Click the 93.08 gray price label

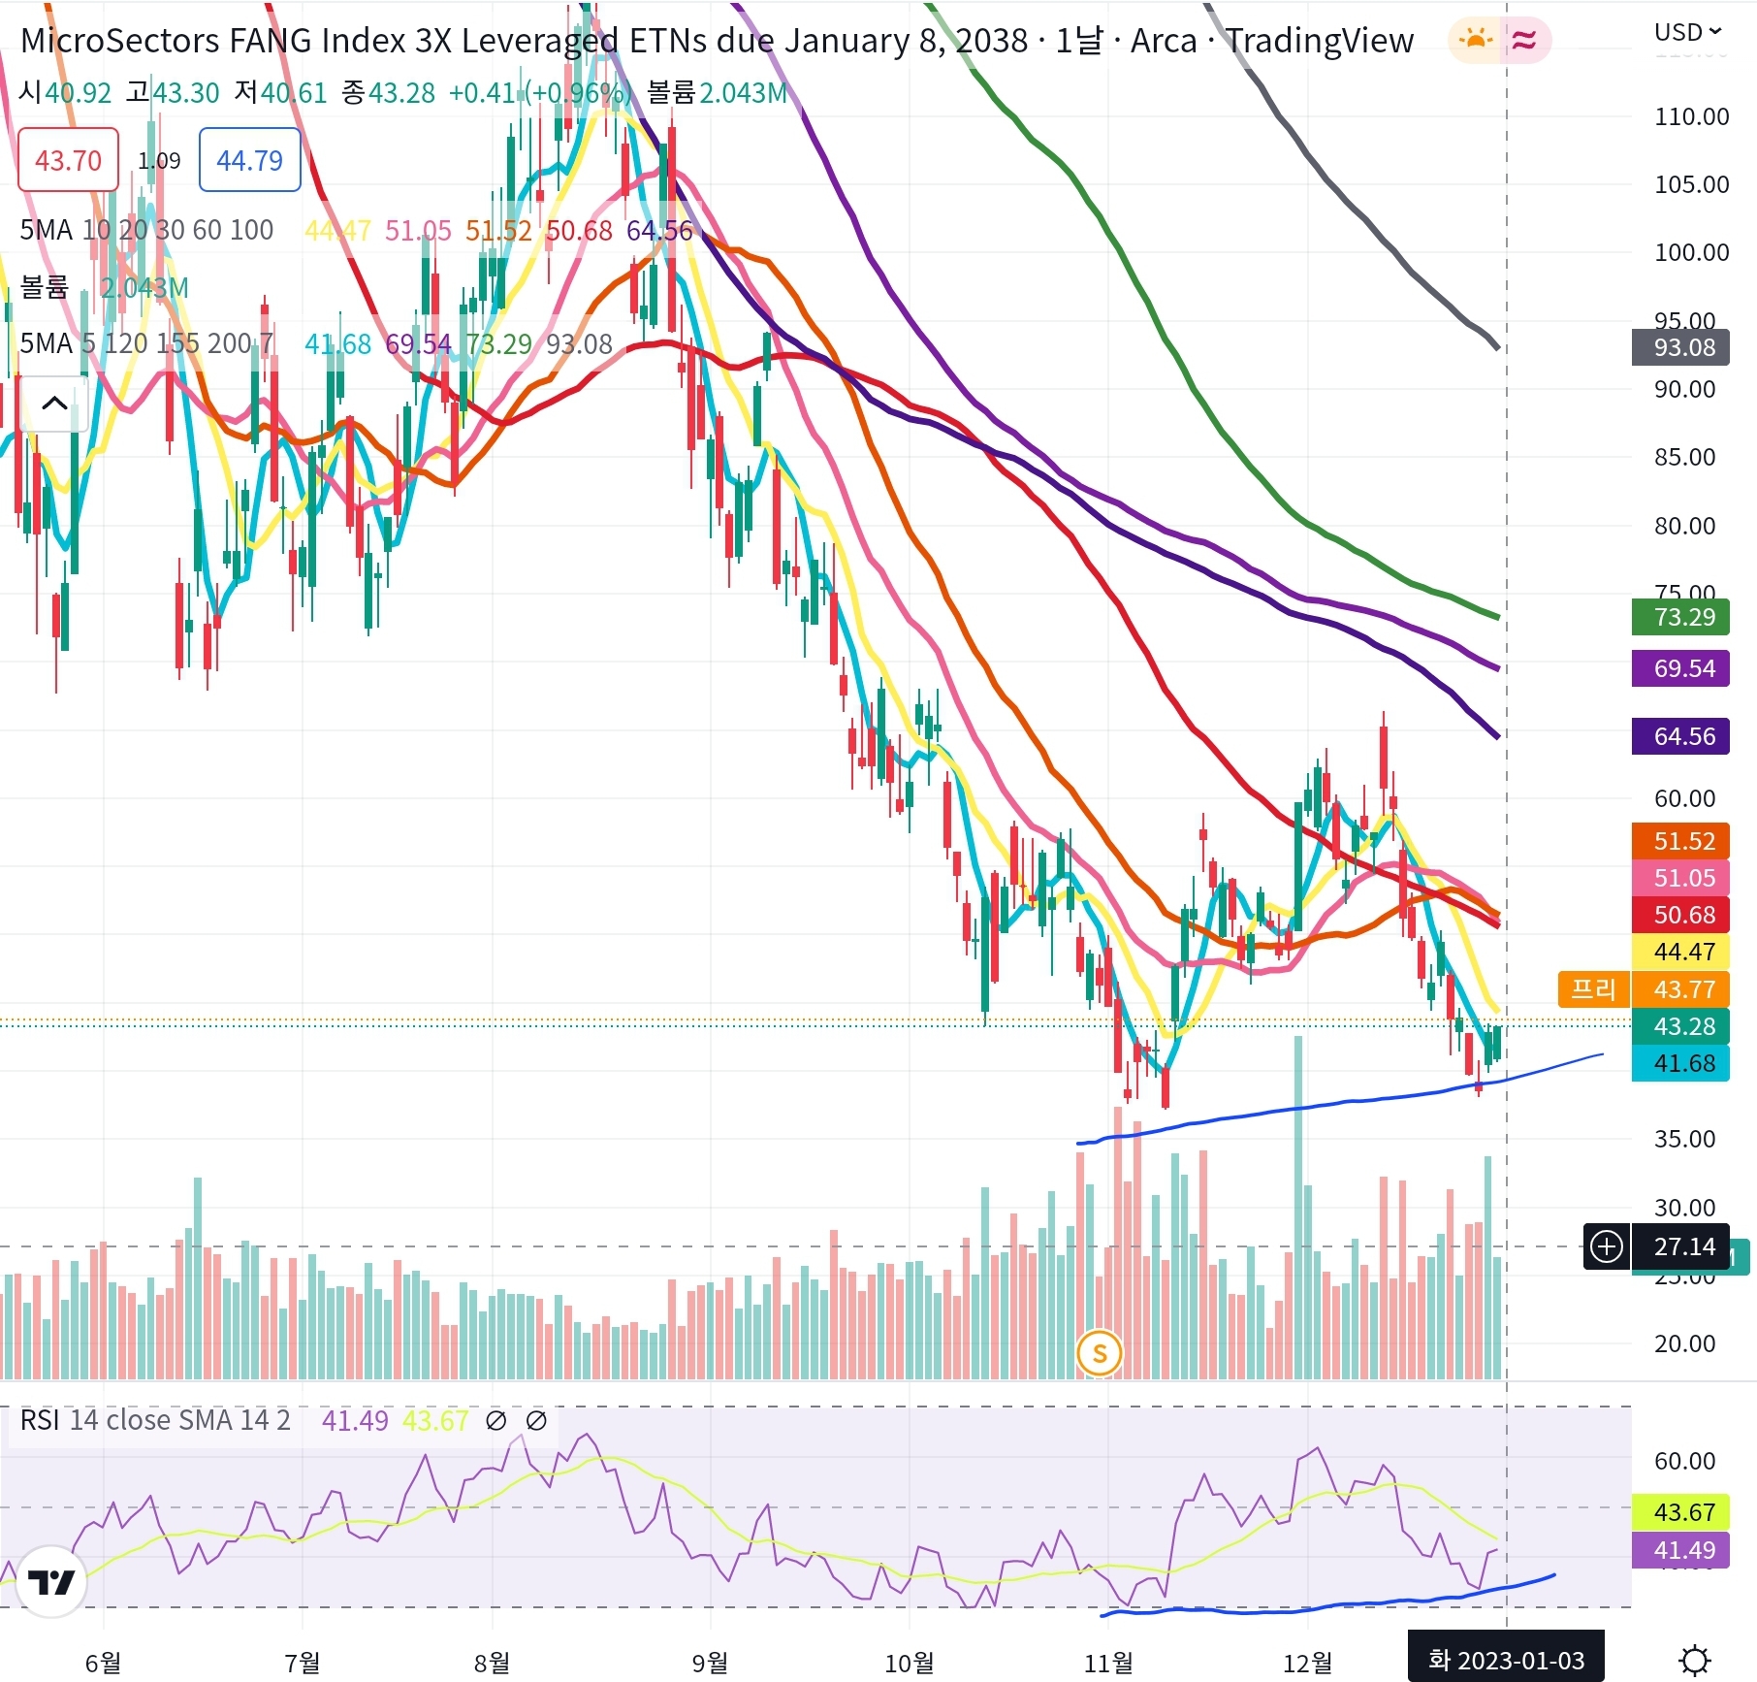click(1680, 347)
